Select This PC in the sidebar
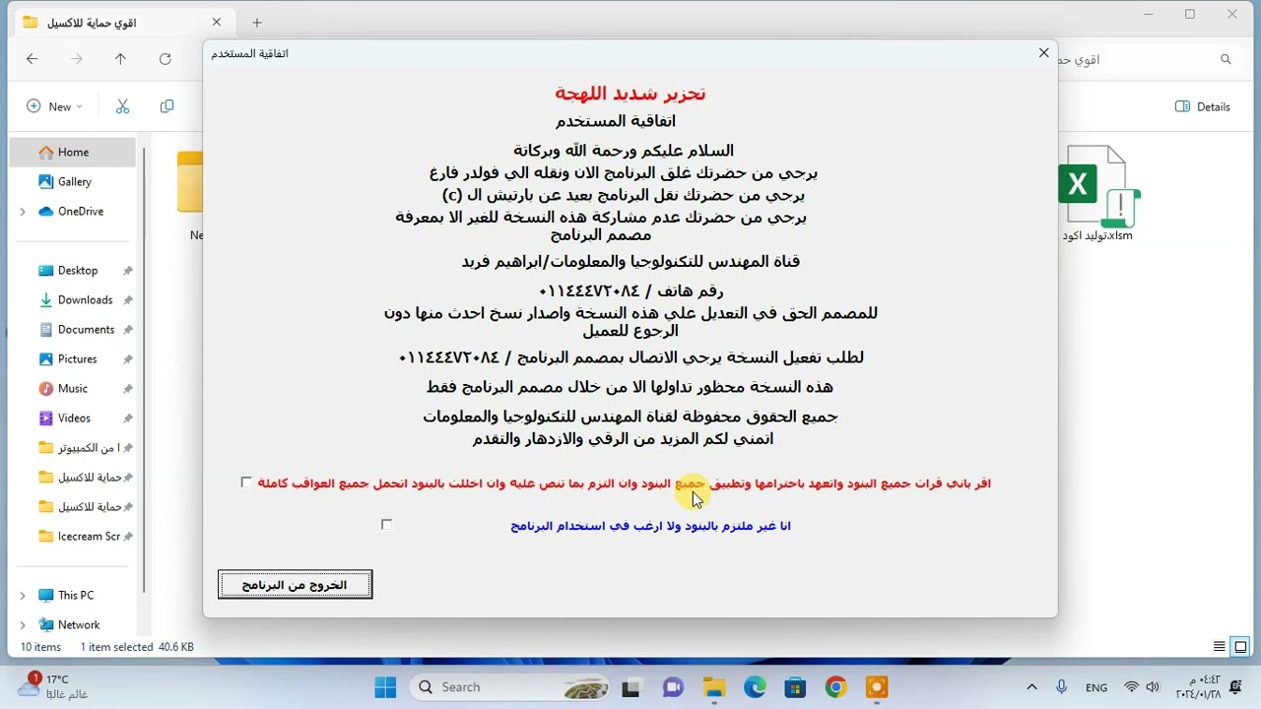 pos(75,595)
